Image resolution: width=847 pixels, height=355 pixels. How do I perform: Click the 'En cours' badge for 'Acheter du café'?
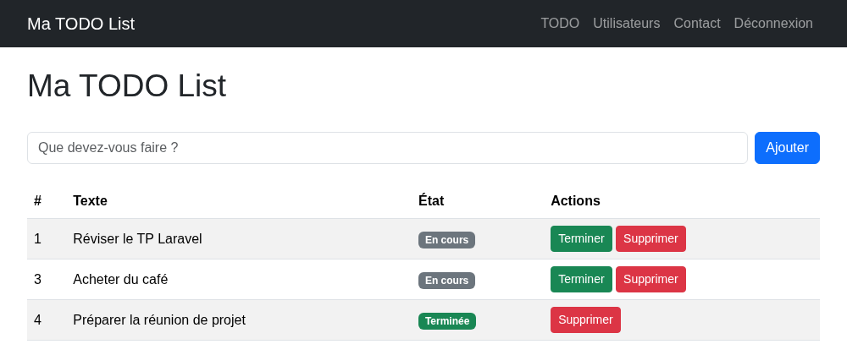(446, 280)
